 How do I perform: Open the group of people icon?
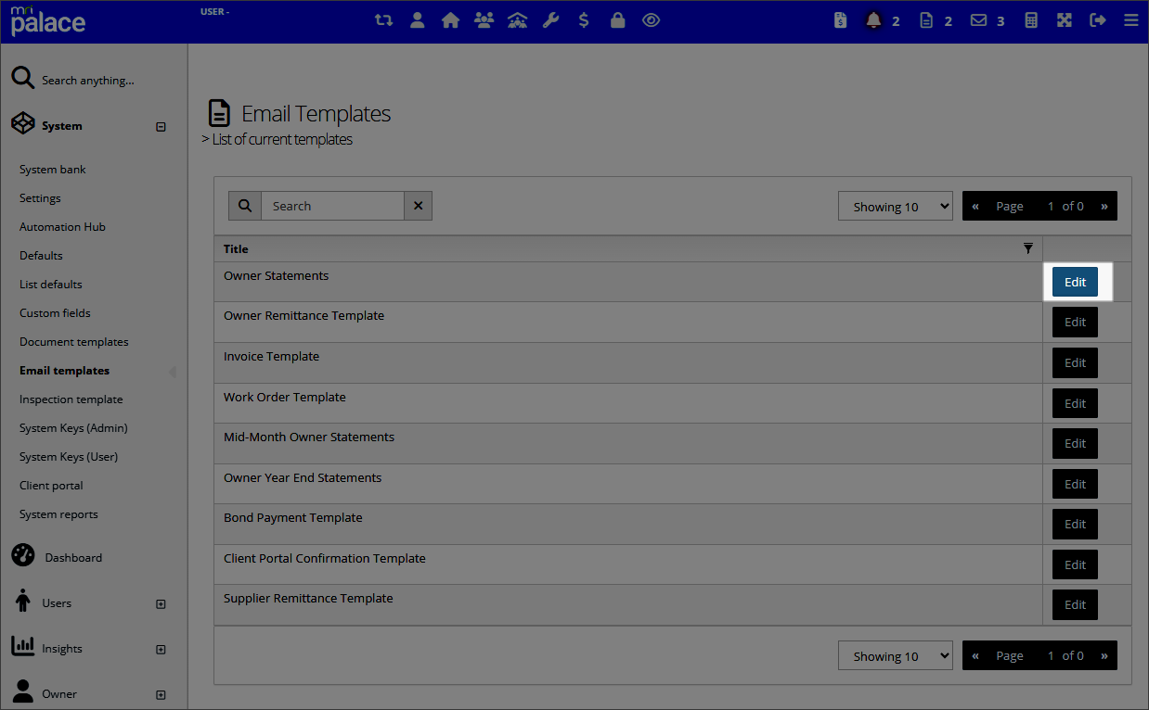point(484,20)
